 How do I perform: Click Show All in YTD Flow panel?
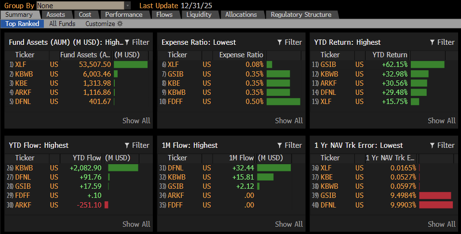point(136,224)
